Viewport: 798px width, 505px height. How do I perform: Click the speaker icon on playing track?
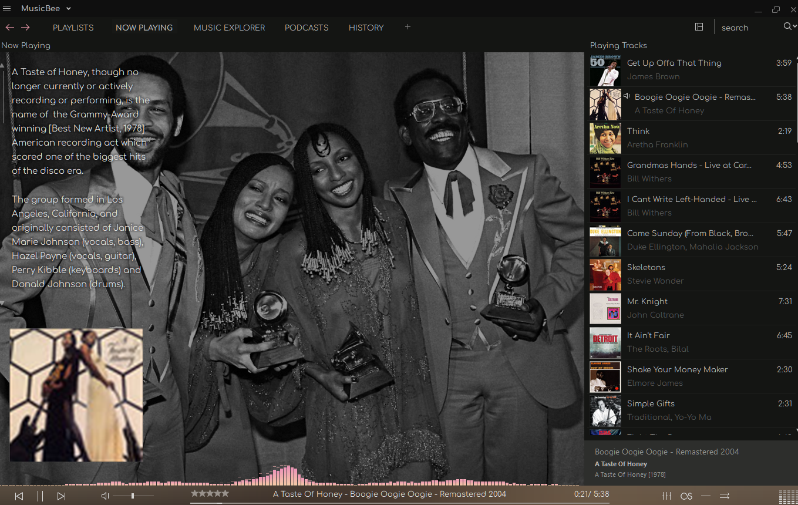[627, 96]
